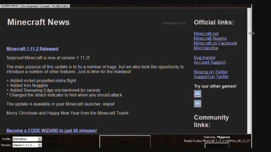Click the 'Changed the attack indicator' line
The image size is (271, 152).
point(64,95)
